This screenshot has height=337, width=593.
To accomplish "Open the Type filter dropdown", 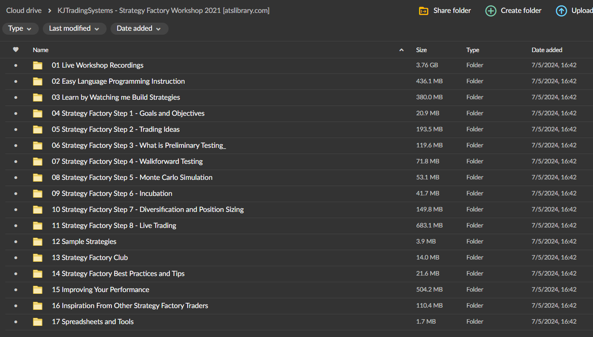I will tap(20, 28).
